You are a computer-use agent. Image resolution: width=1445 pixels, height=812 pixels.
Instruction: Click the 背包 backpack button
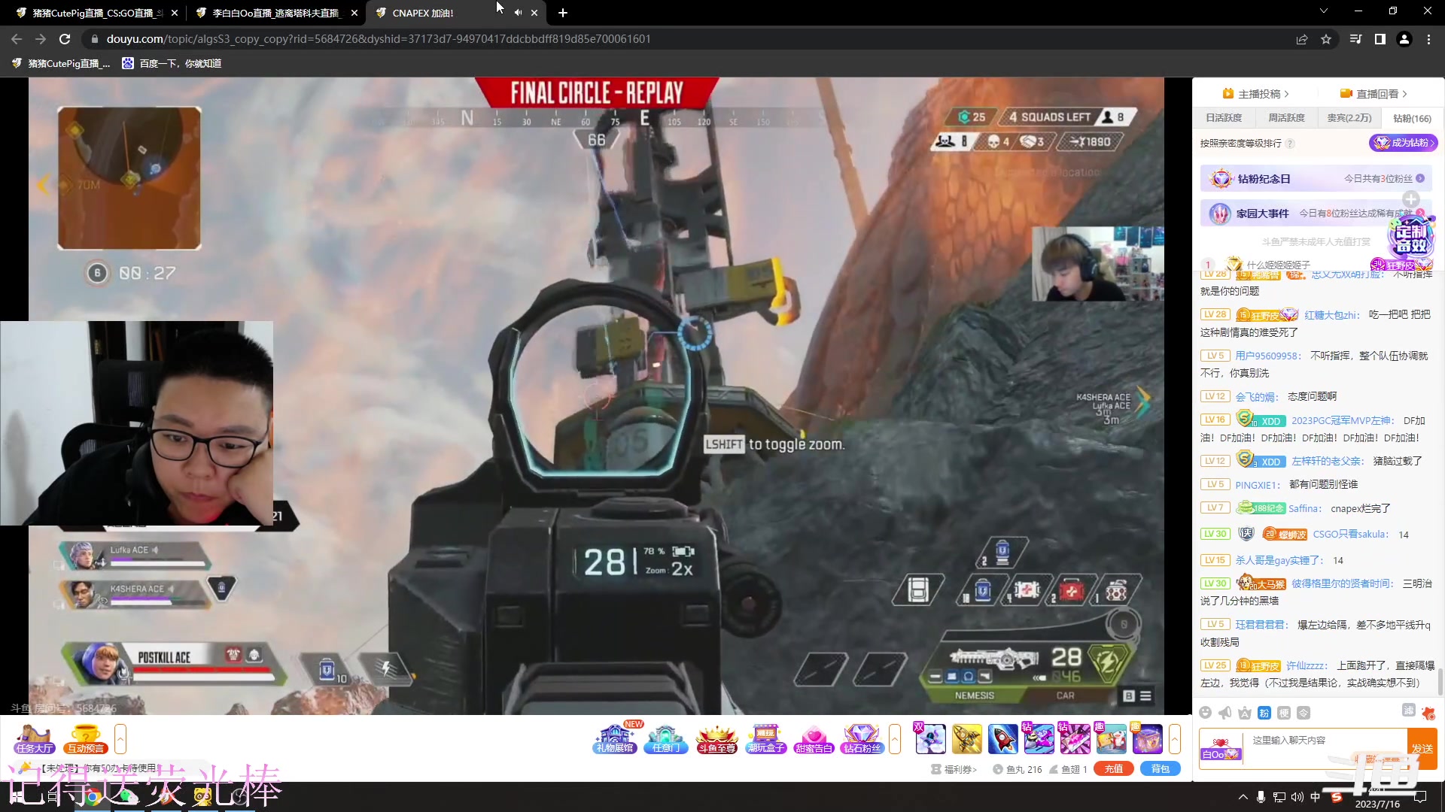click(1161, 769)
